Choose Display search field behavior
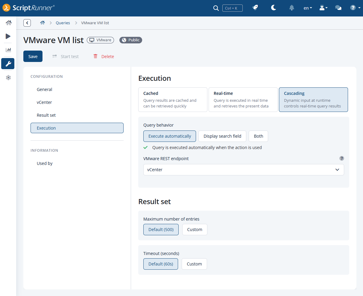 222,136
